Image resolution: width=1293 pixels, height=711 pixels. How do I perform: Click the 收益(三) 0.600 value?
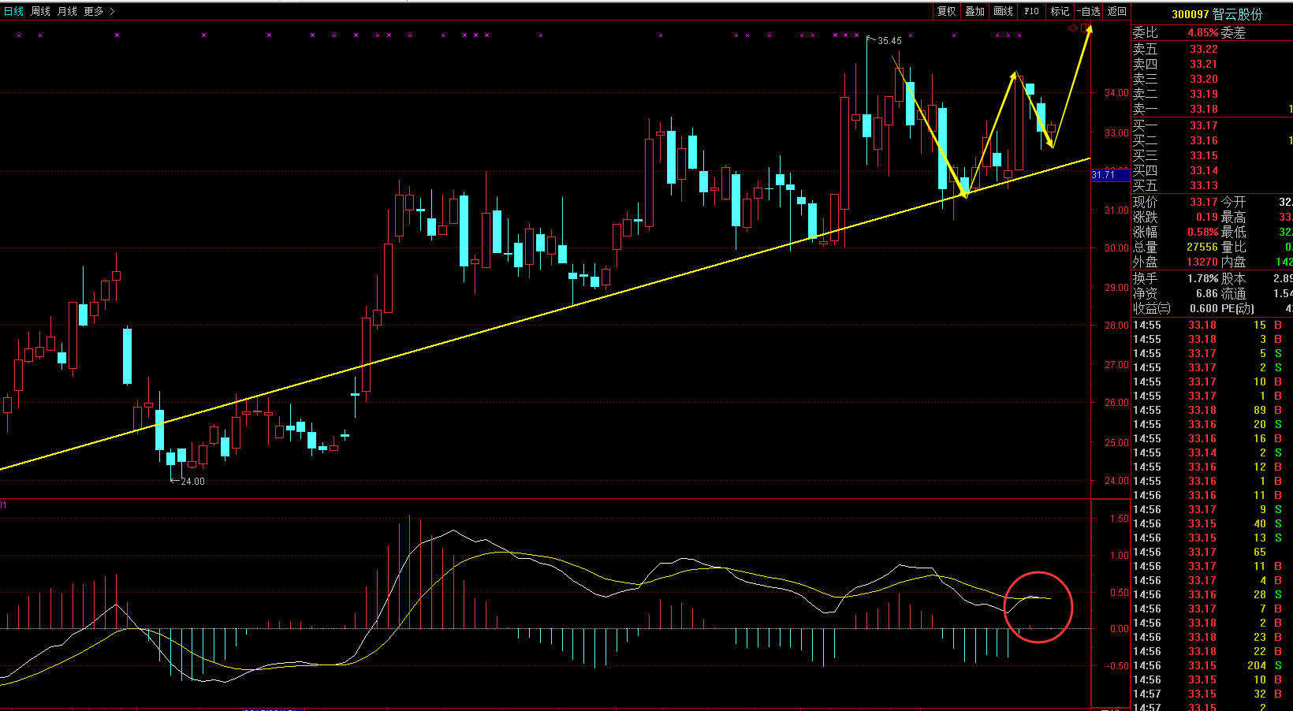[x=1204, y=308]
